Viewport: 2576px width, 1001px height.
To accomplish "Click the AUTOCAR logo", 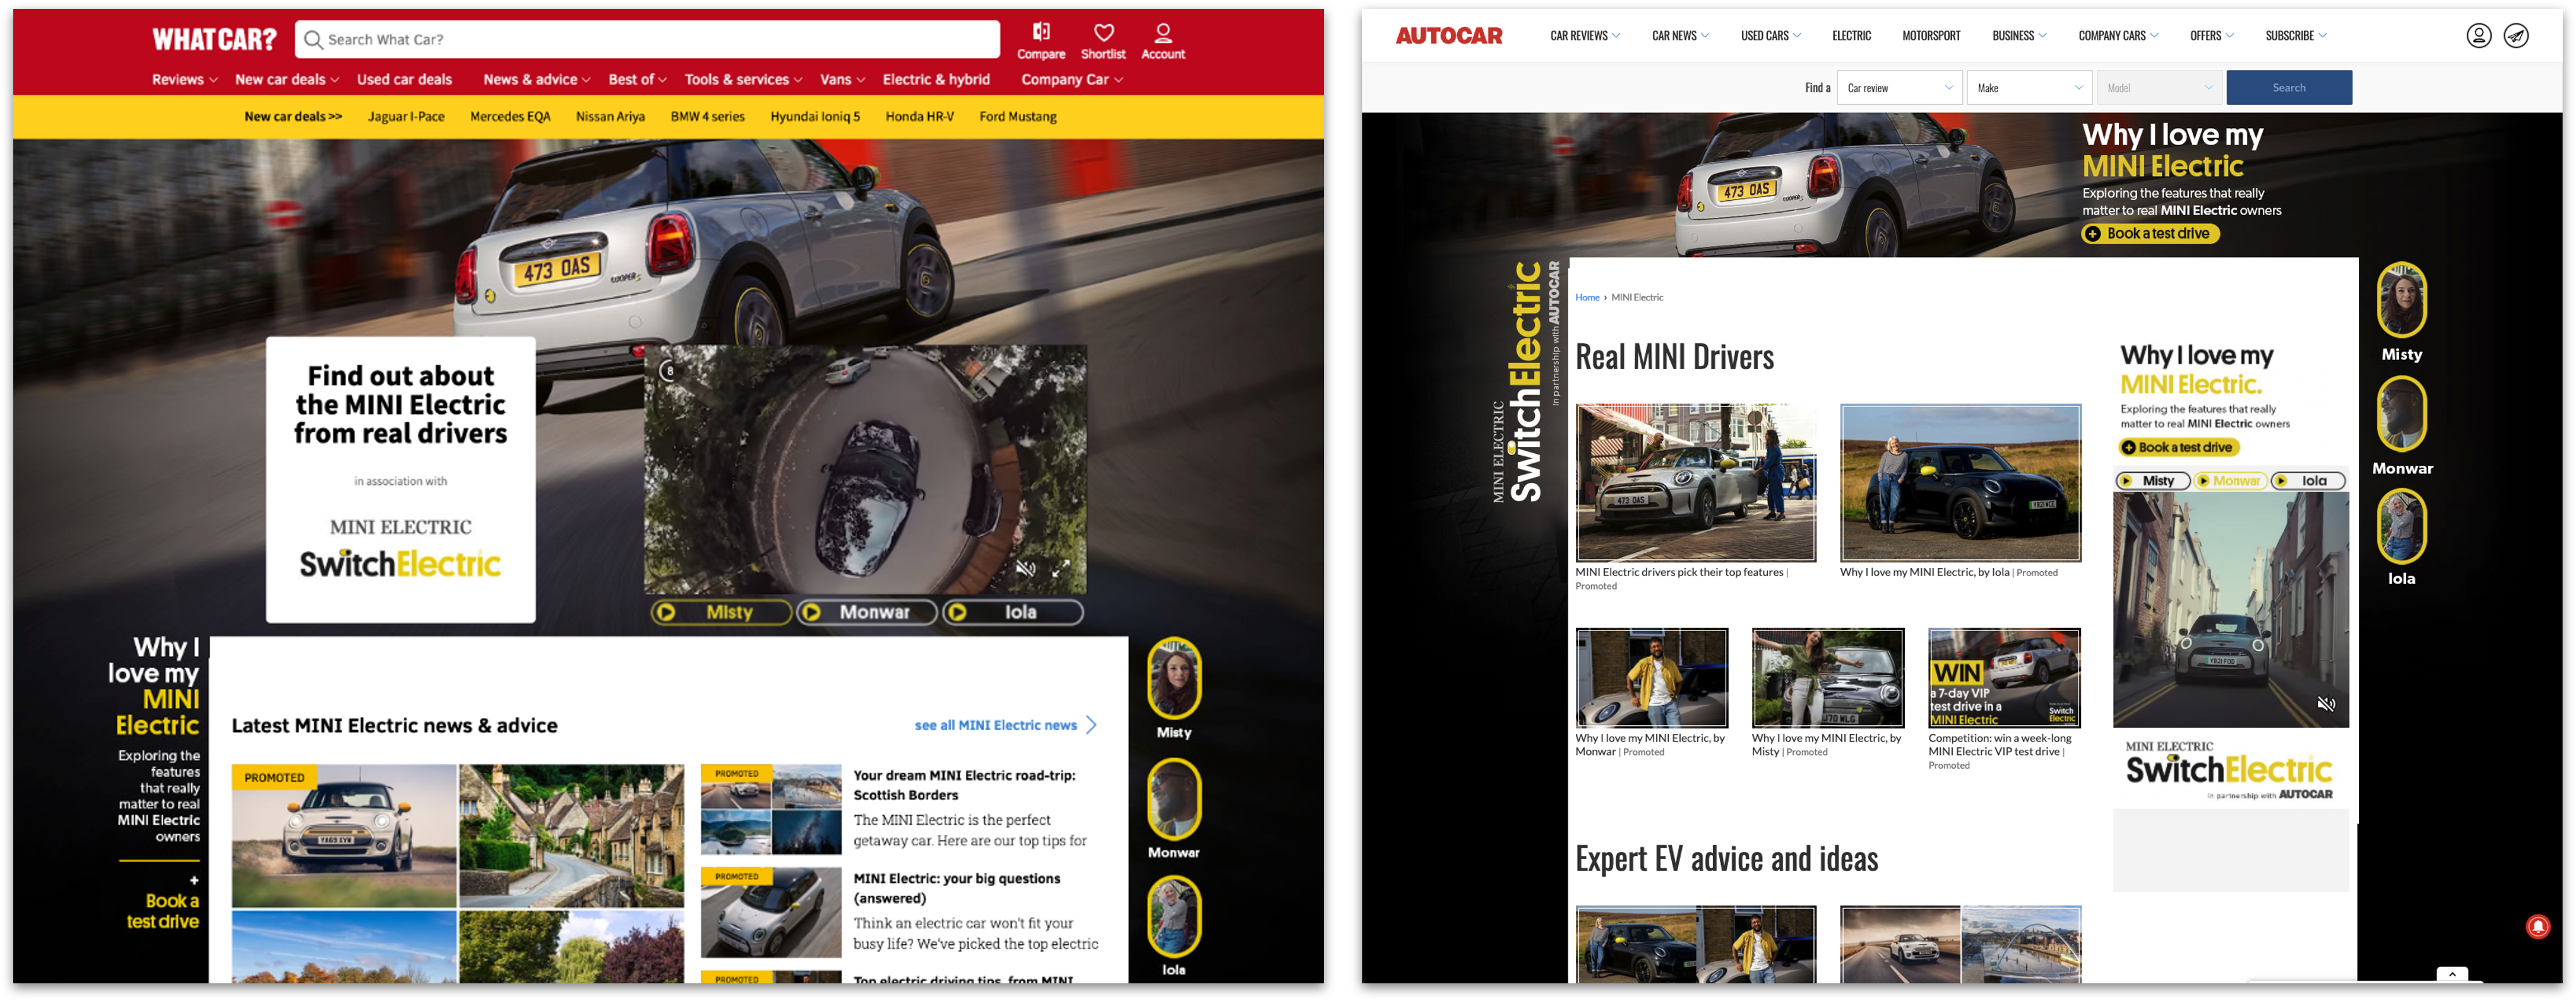I will (1448, 36).
